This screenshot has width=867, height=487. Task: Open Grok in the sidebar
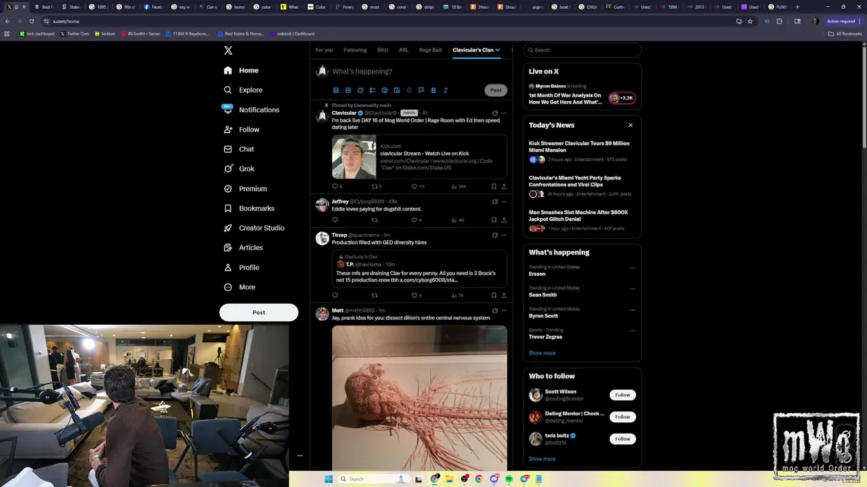(238, 168)
